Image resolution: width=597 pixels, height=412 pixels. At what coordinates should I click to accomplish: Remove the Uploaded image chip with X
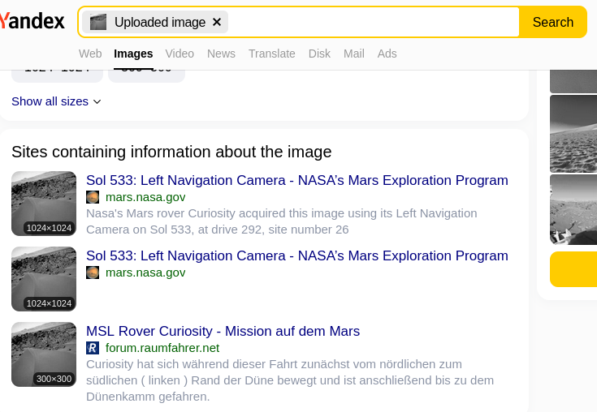217,22
